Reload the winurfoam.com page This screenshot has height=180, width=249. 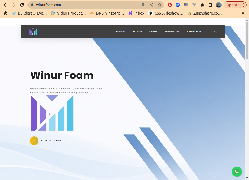22,5
